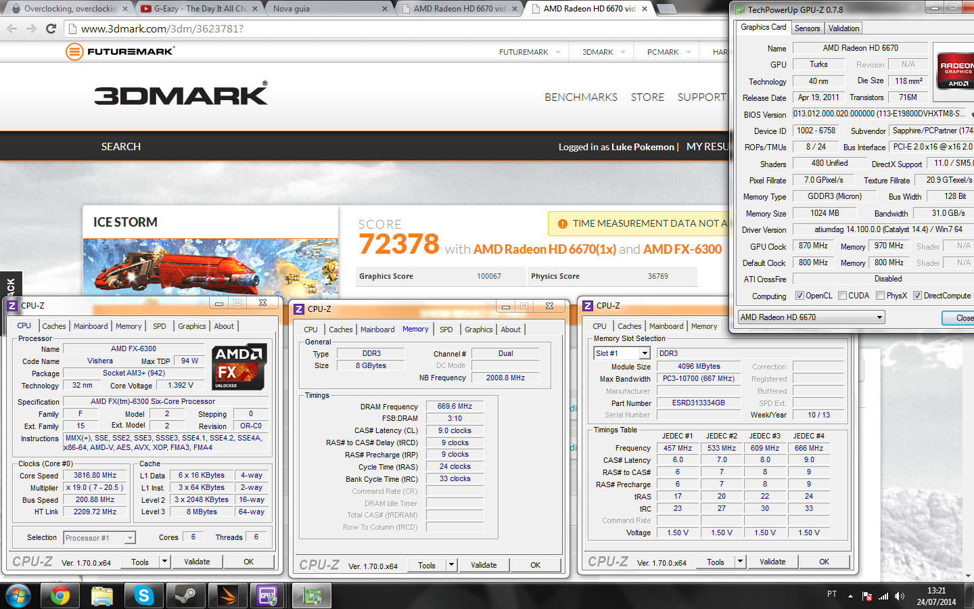This screenshot has width=974, height=609.
Task: Click the 3DMARK site logo
Action: coord(181,93)
